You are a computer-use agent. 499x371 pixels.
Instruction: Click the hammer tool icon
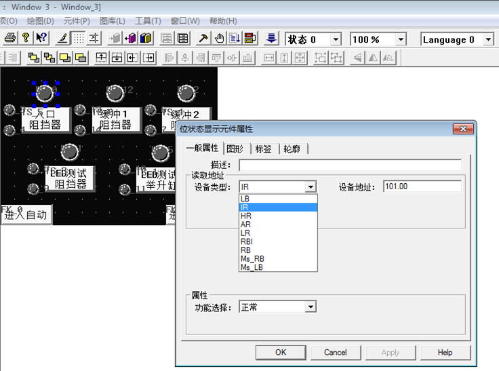[x=203, y=39]
